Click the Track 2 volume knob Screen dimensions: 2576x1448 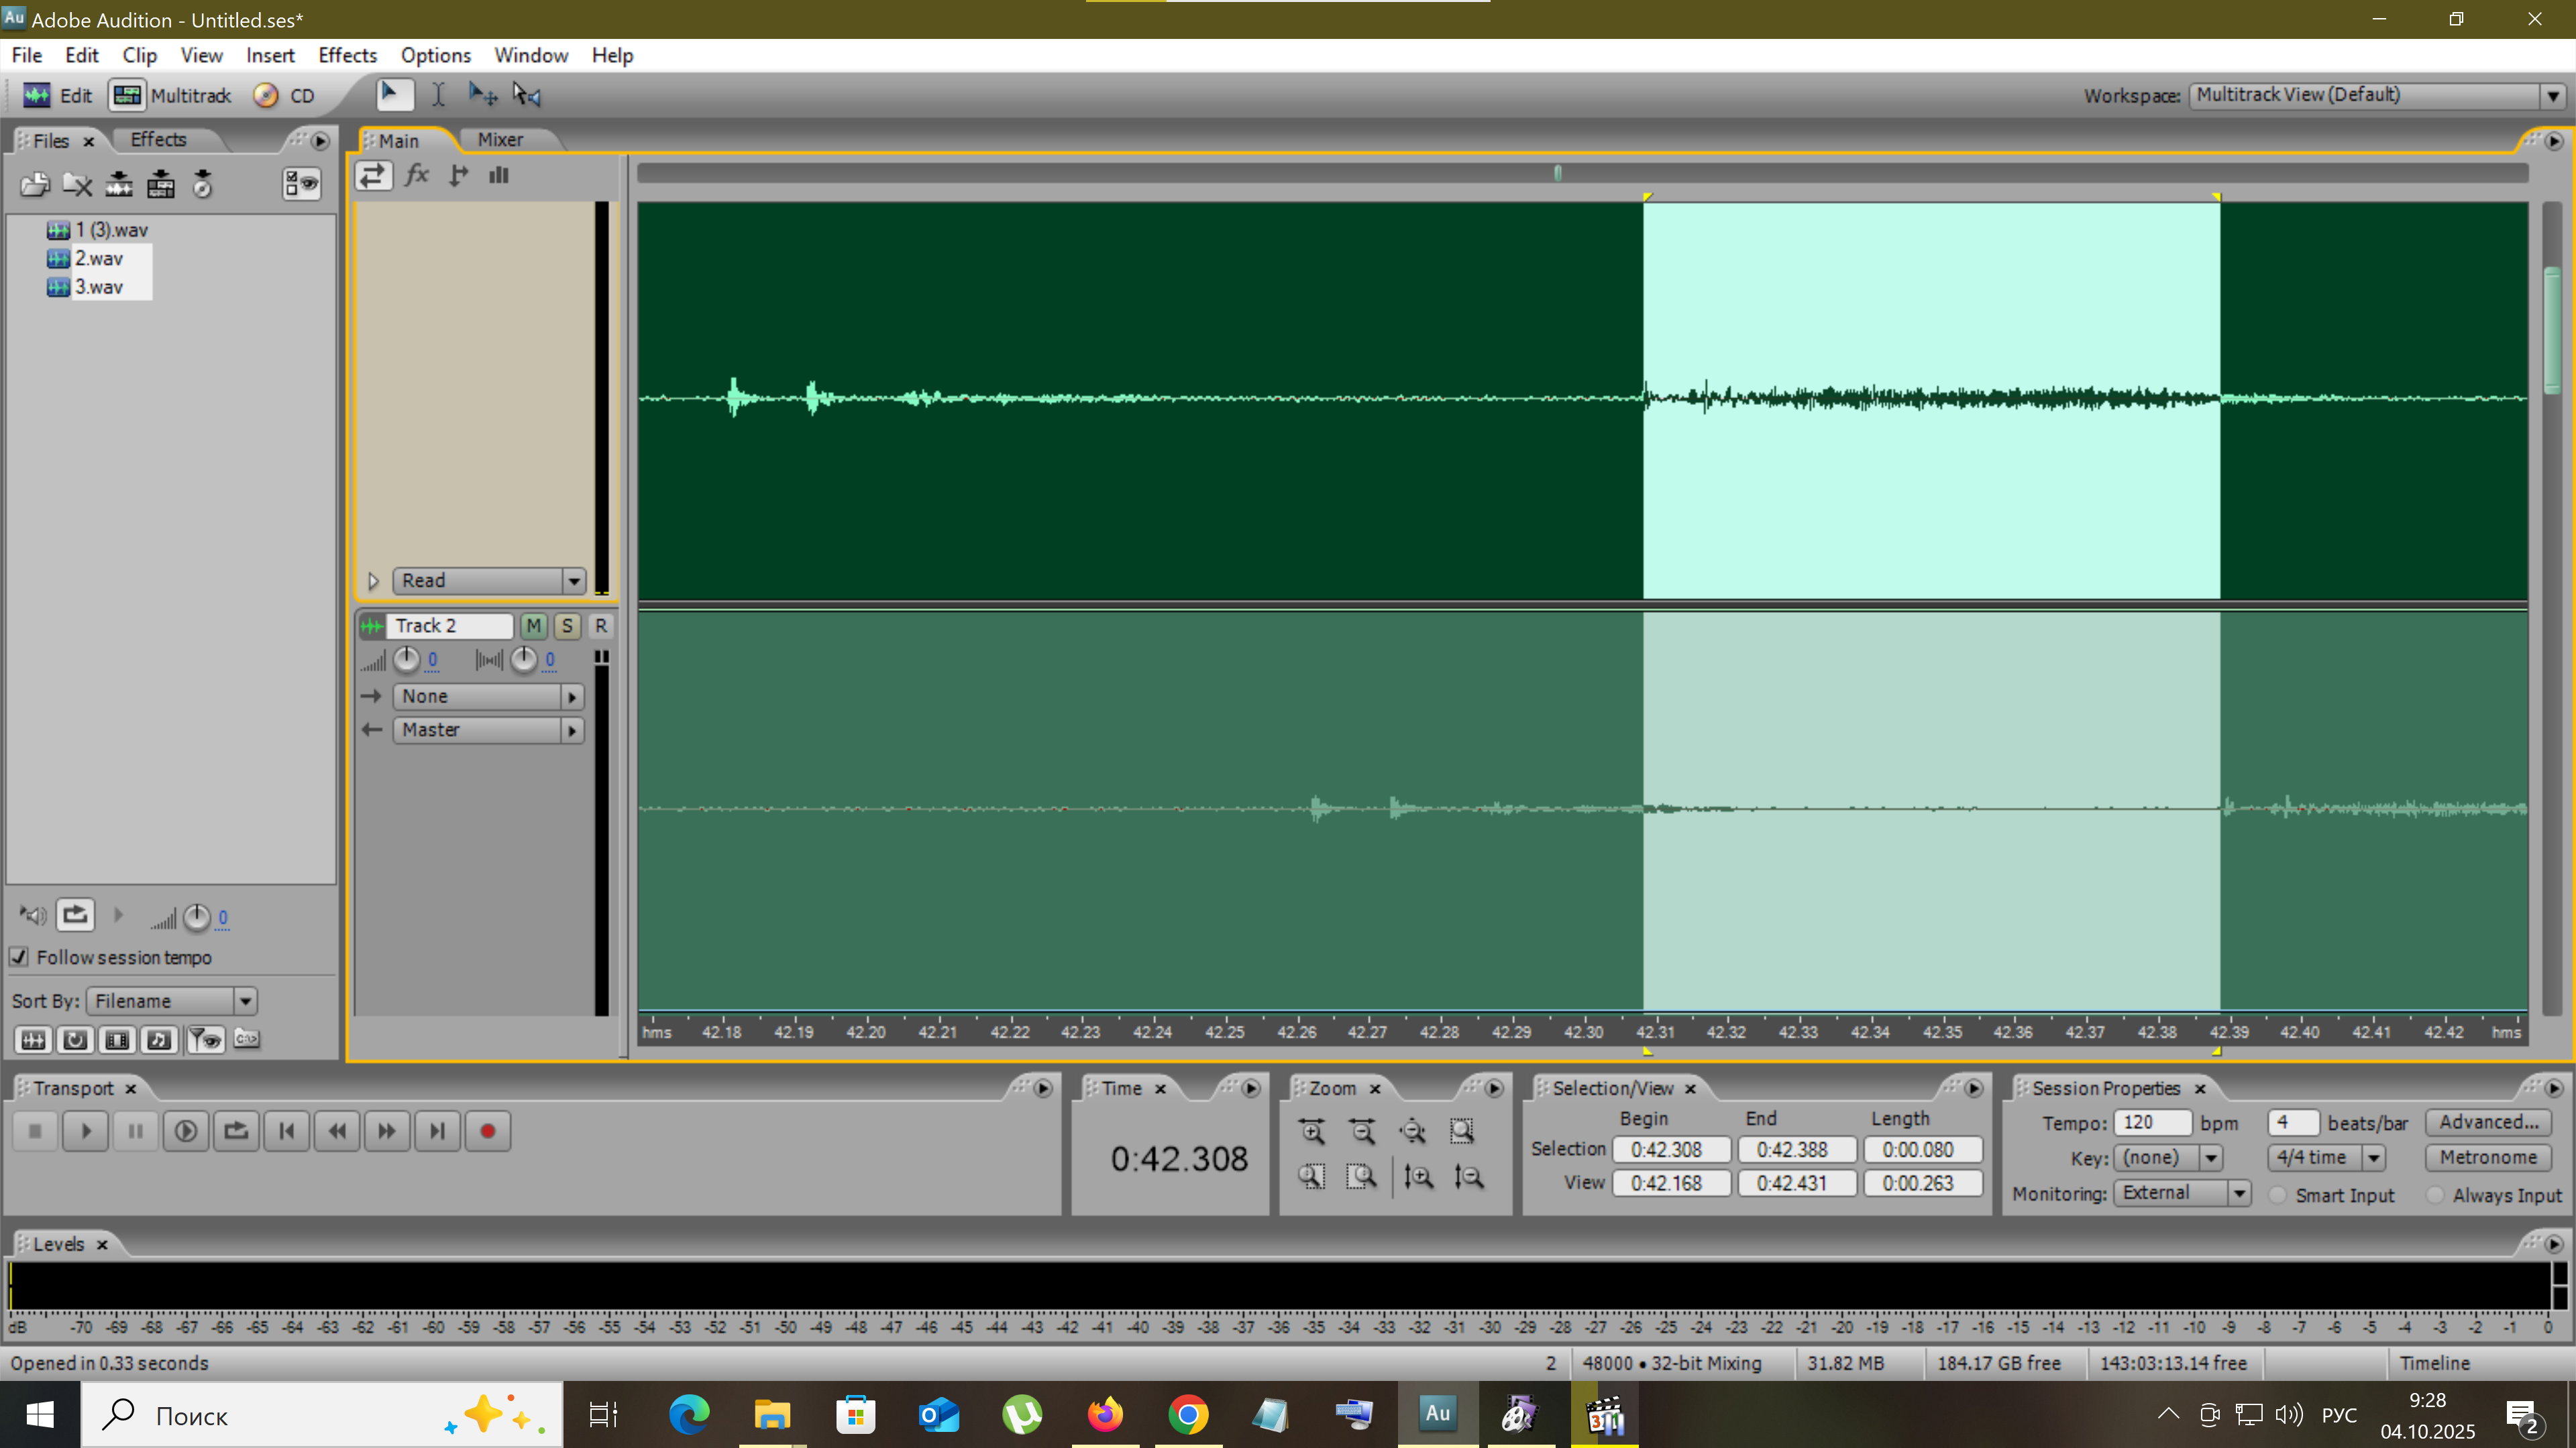406,660
